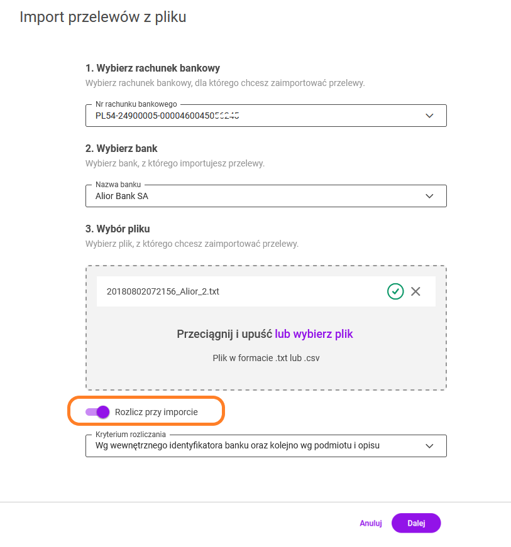Click the '1. Wybierz rachunek bankowy' heading

click(x=153, y=68)
